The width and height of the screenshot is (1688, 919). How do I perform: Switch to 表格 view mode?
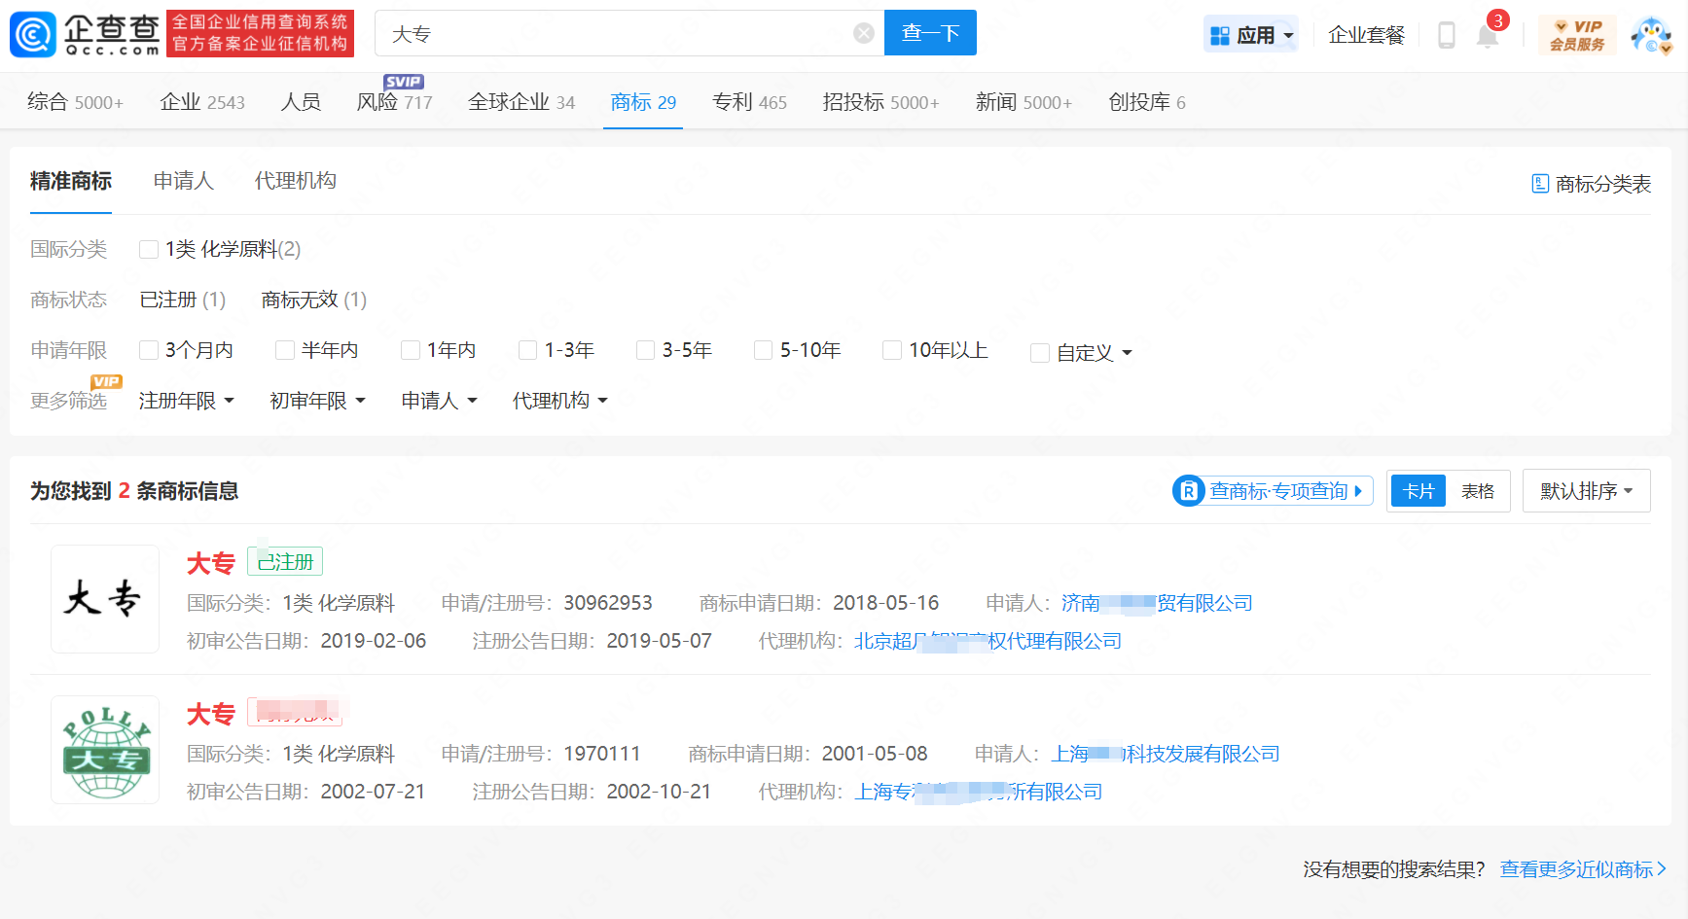[1477, 491]
